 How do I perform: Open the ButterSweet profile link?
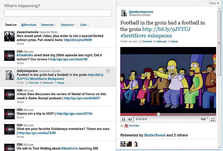click(155, 135)
